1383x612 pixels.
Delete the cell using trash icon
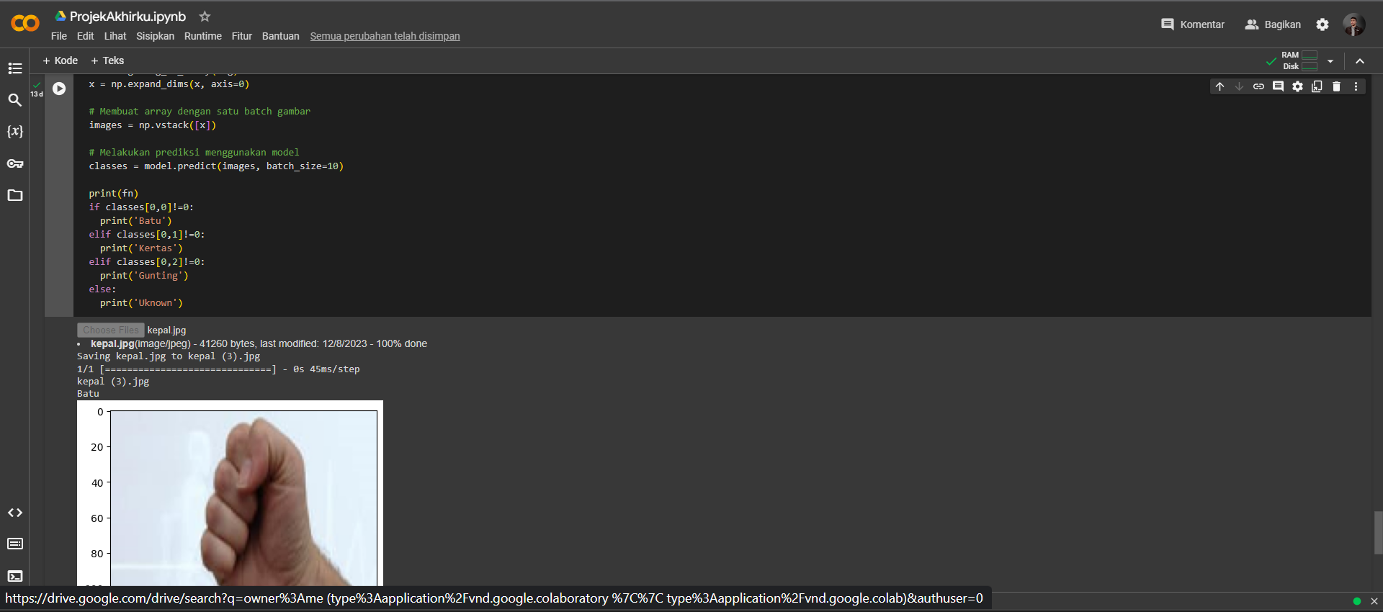[1336, 86]
